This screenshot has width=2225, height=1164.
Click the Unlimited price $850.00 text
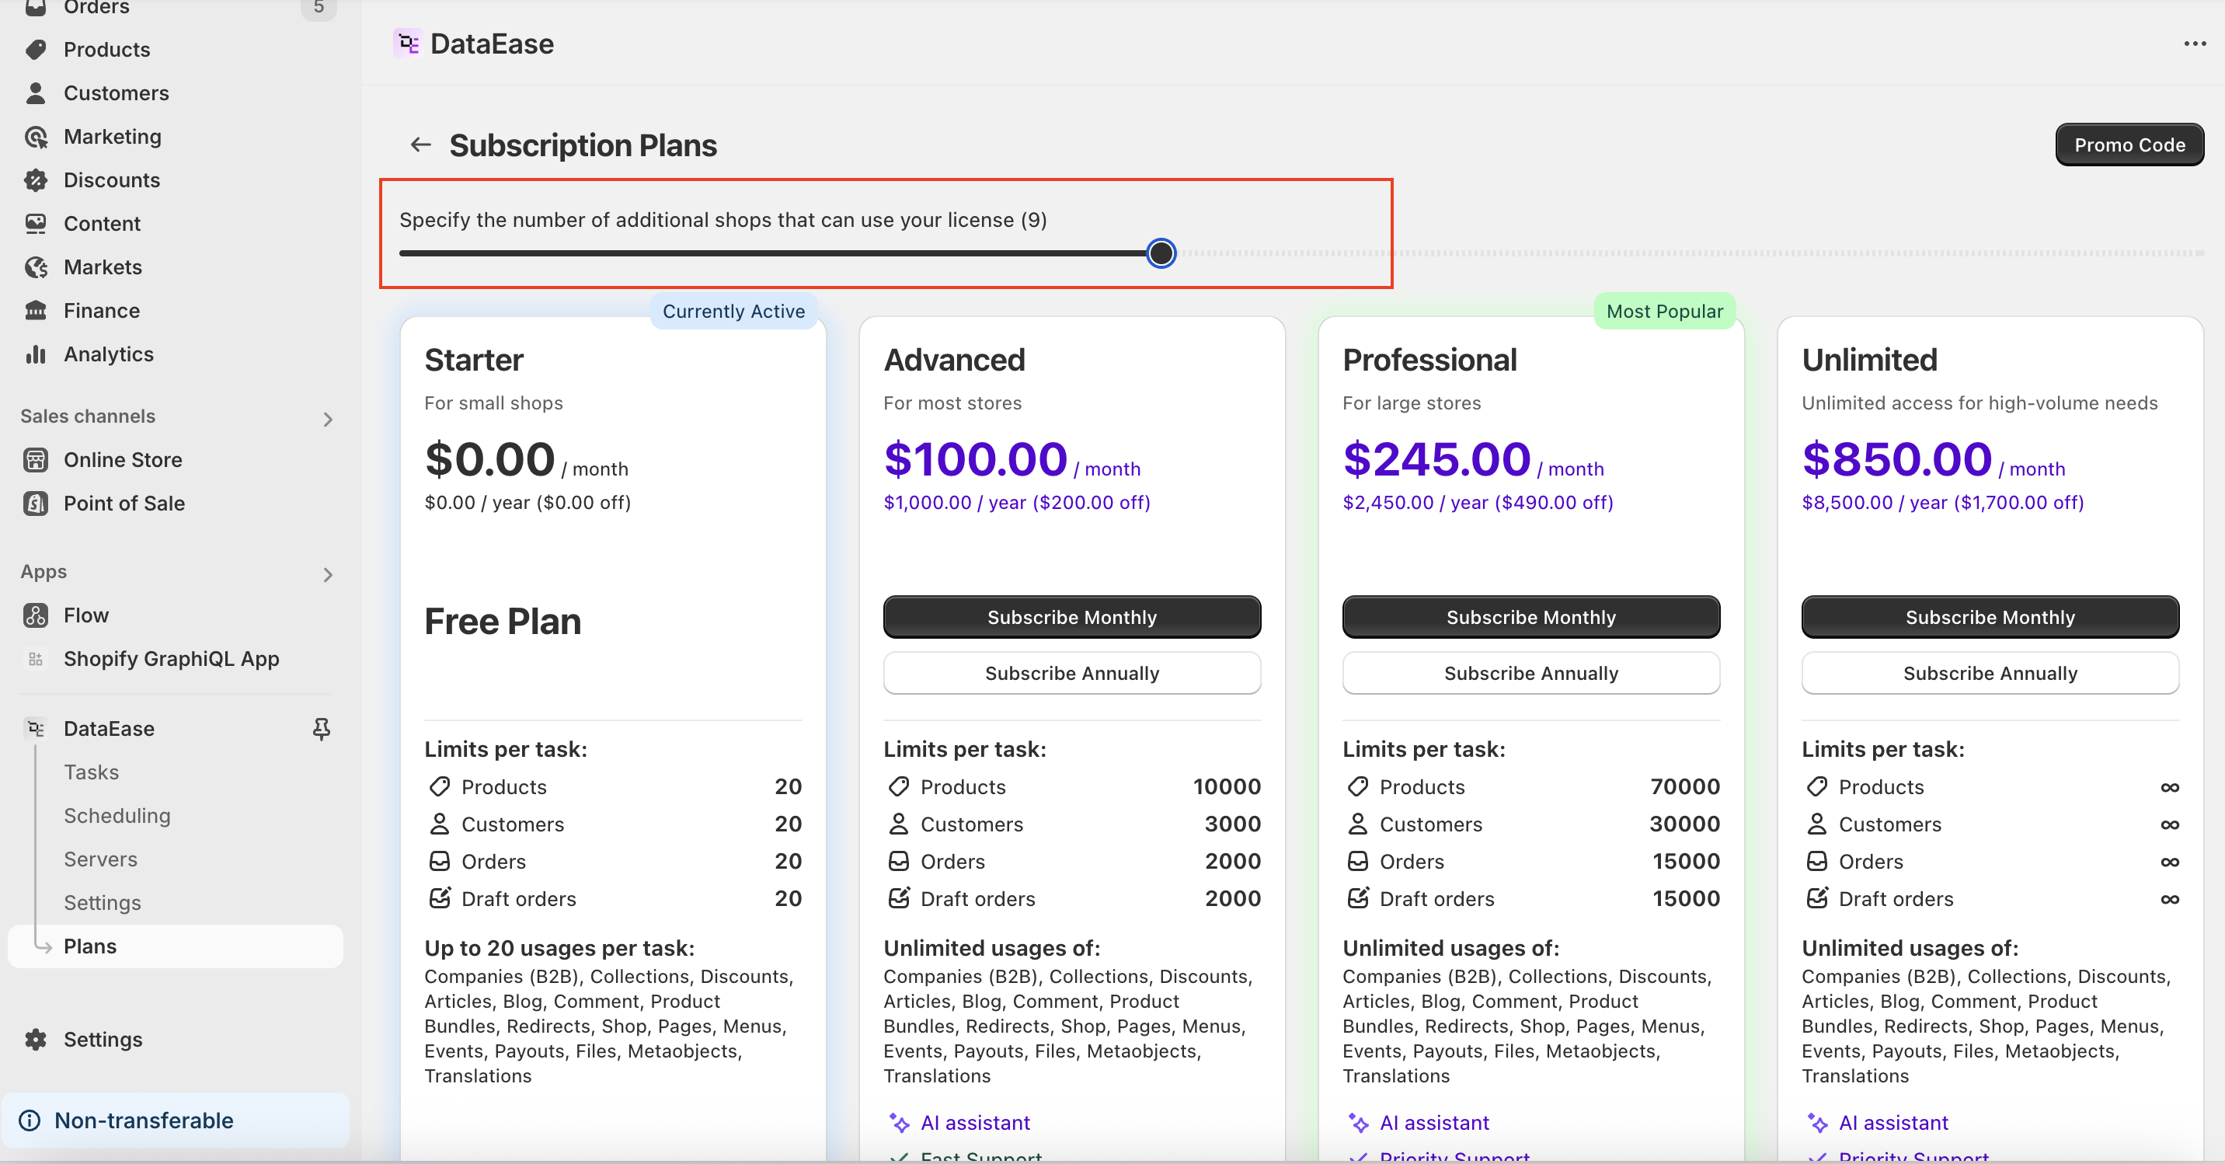(1897, 459)
